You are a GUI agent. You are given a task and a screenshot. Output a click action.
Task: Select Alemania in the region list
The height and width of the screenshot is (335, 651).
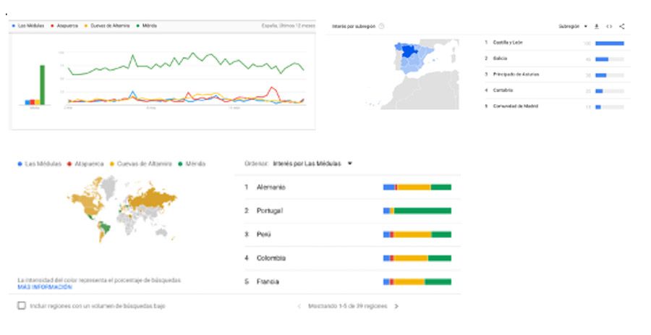click(271, 187)
